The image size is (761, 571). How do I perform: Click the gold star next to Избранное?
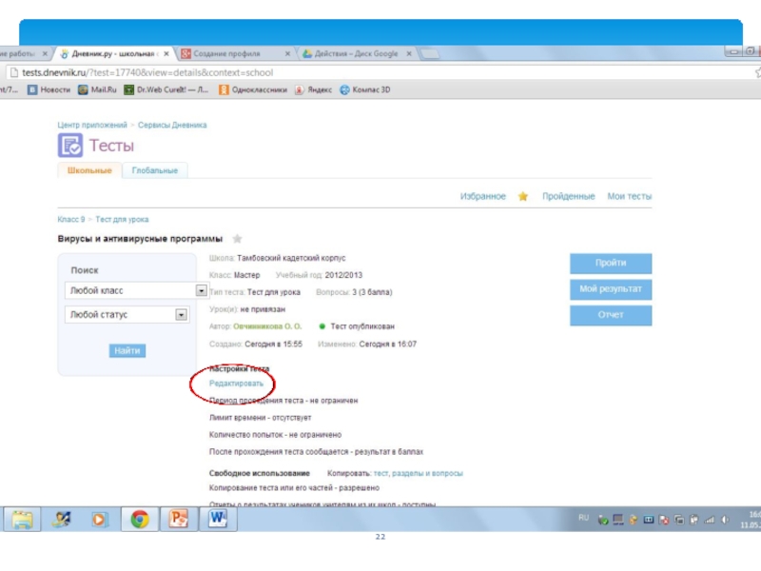coord(522,196)
